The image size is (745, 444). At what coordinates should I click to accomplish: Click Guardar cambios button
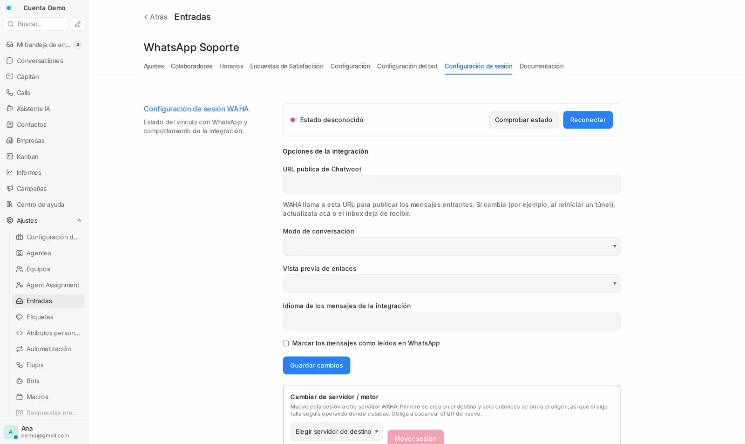point(316,365)
